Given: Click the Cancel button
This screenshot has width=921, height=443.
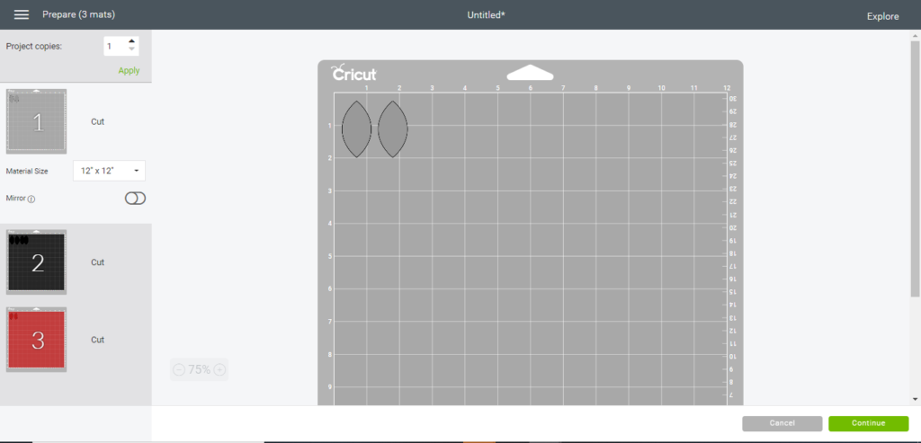Looking at the screenshot, I should (x=782, y=423).
